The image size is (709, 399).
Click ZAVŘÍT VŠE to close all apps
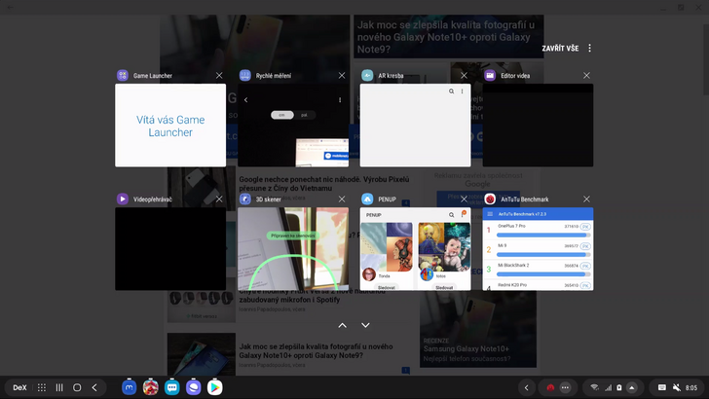click(560, 48)
